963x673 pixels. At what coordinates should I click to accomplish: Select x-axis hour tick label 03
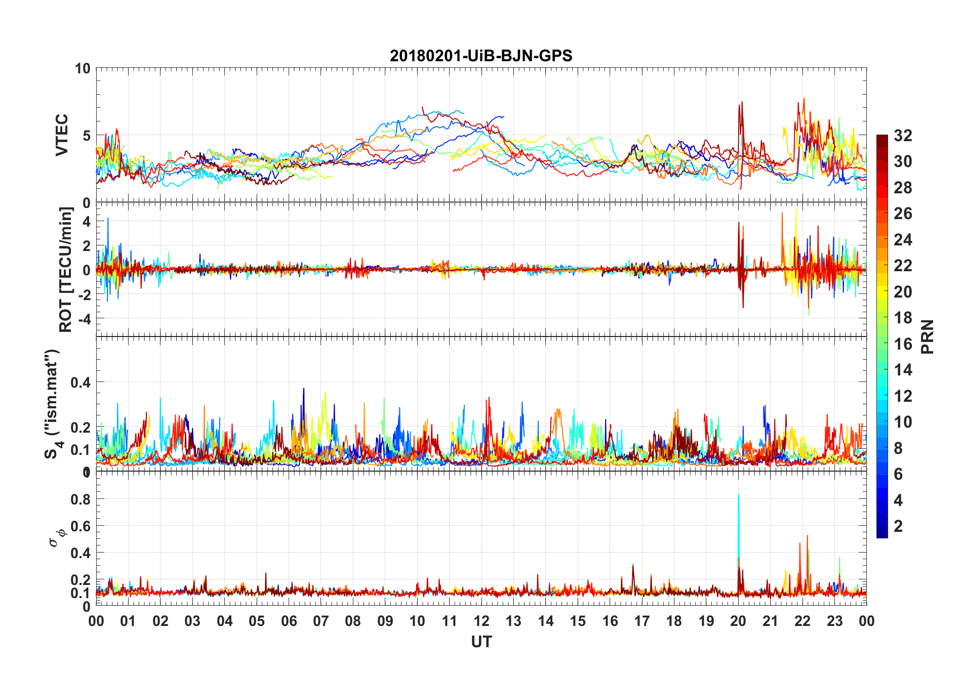click(192, 621)
